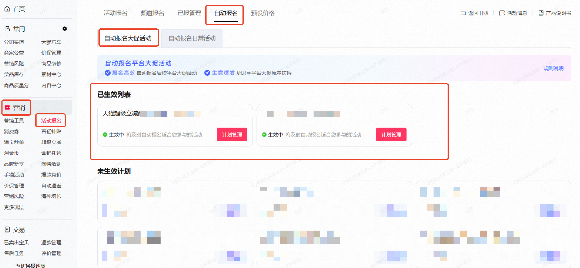Image resolution: width=580 pixels, height=268 pixels.
Task: Open 活动报名 sidebar item
Action: point(51,121)
